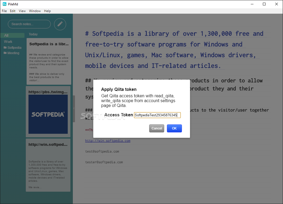
Task: Click the Meeting folder icon in sidebar
Action: [5, 53]
